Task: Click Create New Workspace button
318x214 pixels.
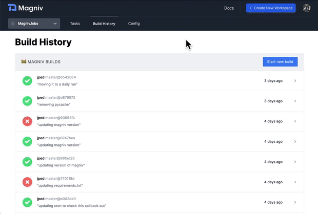Action: [271, 8]
